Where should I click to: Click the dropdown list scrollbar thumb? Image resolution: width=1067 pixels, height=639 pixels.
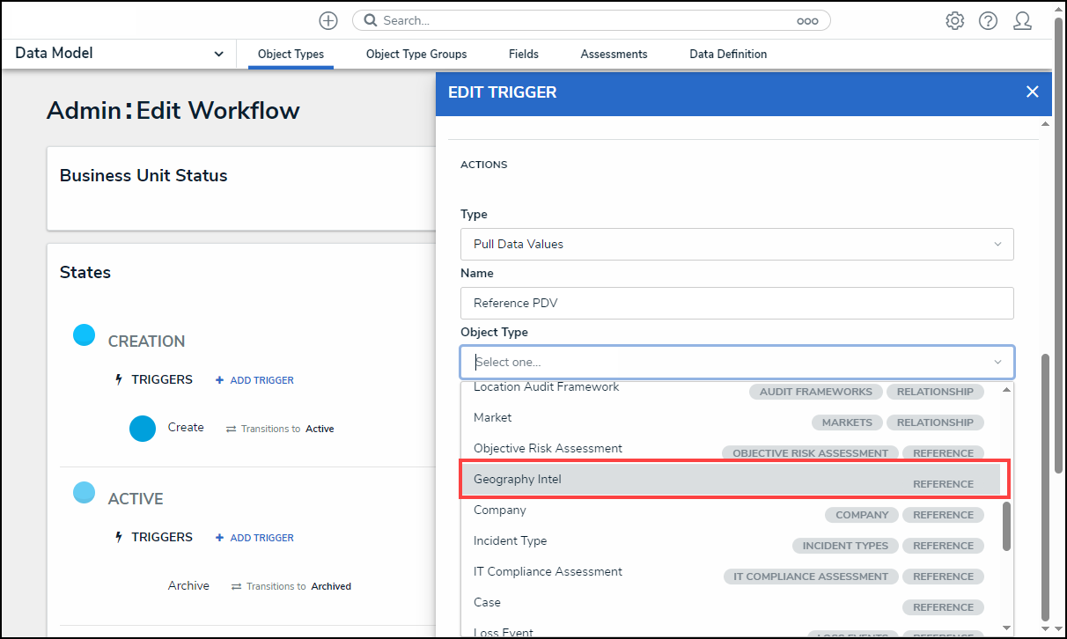point(1006,526)
